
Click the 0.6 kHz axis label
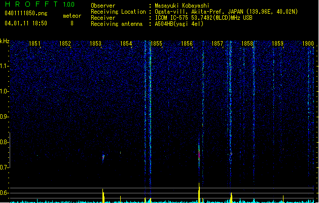pyautogui.click(x=4, y=193)
